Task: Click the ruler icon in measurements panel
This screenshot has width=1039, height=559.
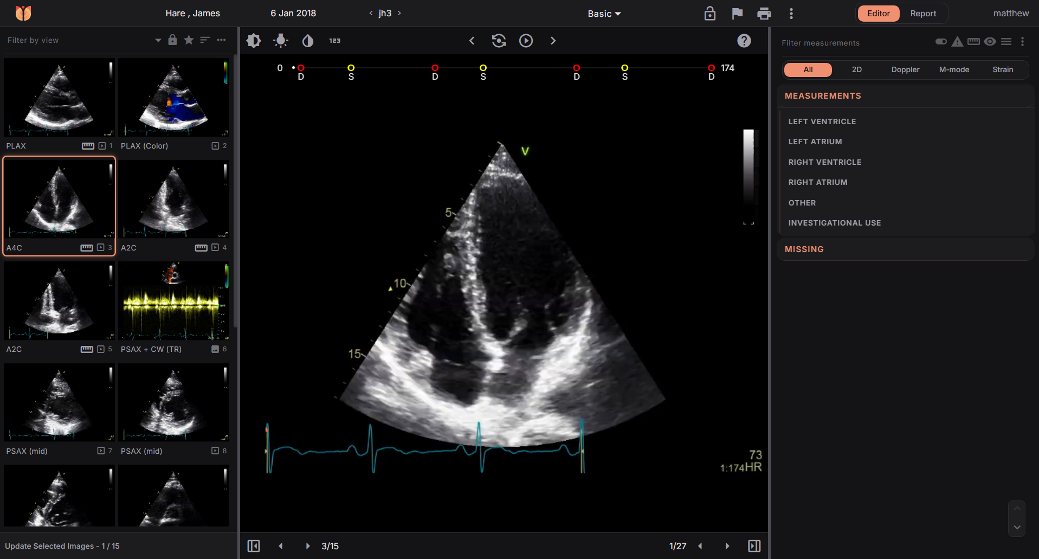Action: click(974, 41)
